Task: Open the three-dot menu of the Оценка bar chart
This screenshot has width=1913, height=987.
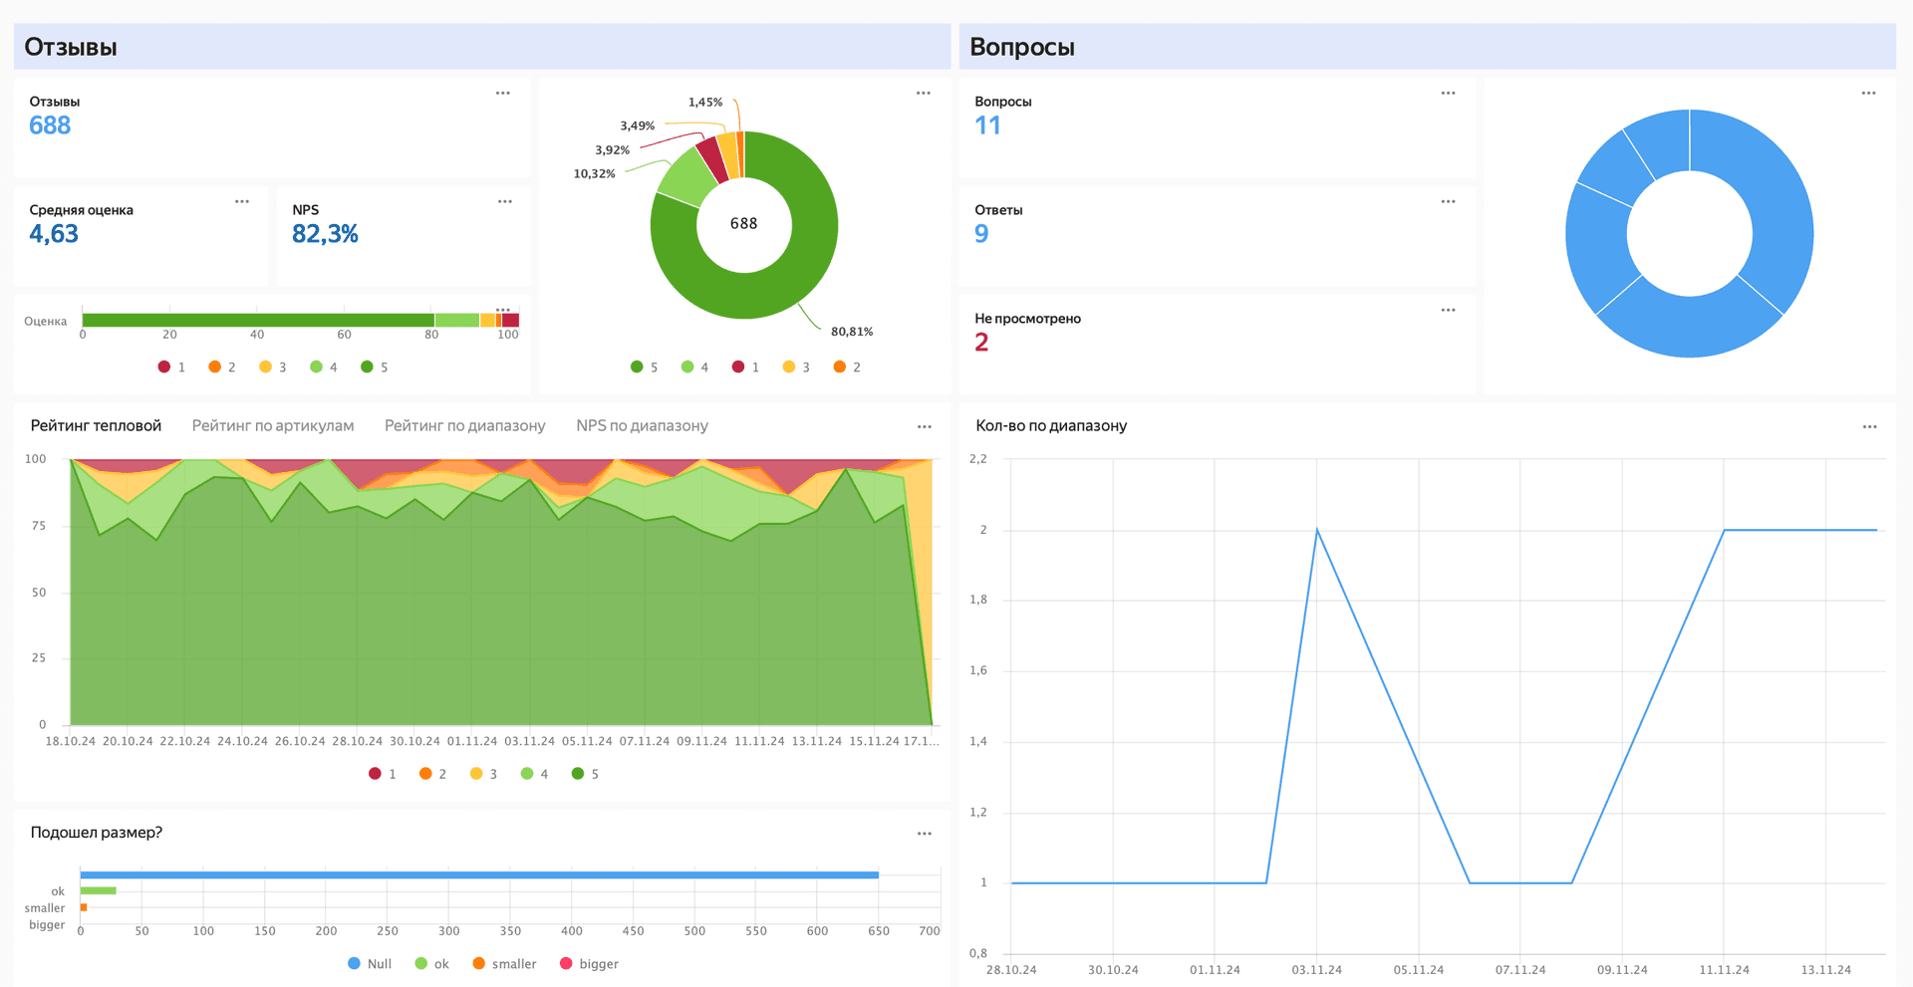Action: coord(503,309)
